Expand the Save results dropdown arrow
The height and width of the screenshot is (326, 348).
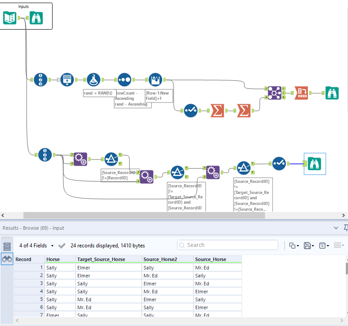[313, 246]
